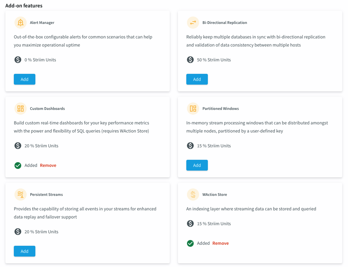
Task: Click Added status in WAction Store card
Action: tap(203, 243)
